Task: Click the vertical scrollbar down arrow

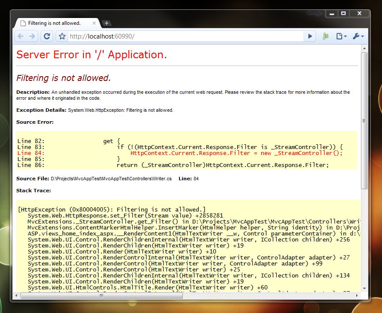Action: (x=364, y=289)
